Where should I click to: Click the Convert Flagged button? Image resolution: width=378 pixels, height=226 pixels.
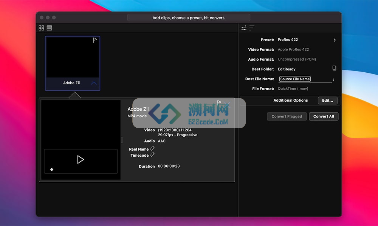point(287,116)
